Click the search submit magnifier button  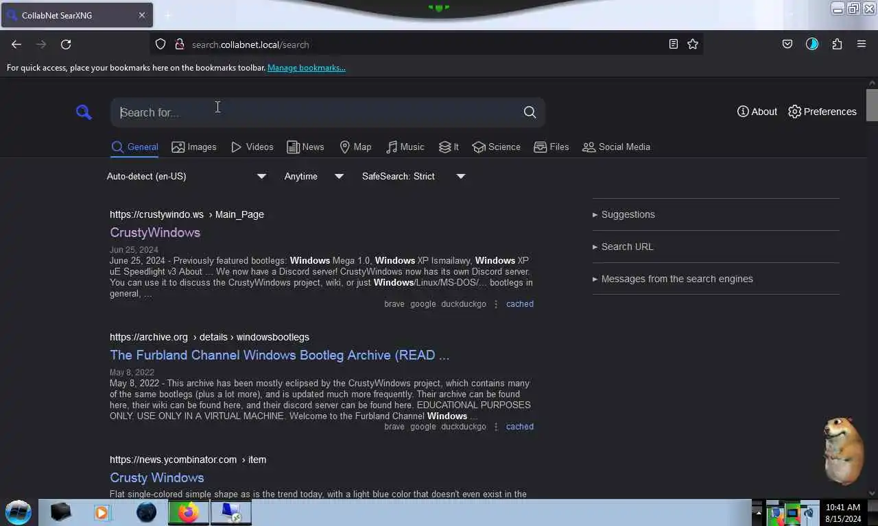[x=530, y=112]
